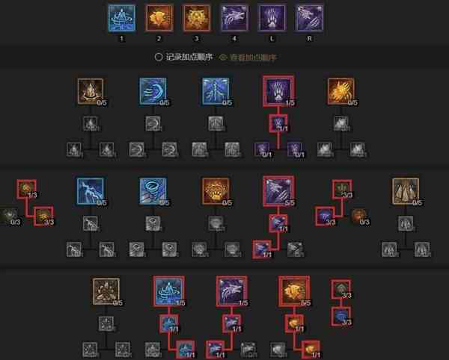Toggle the passive node showing 1/3

point(27,189)
